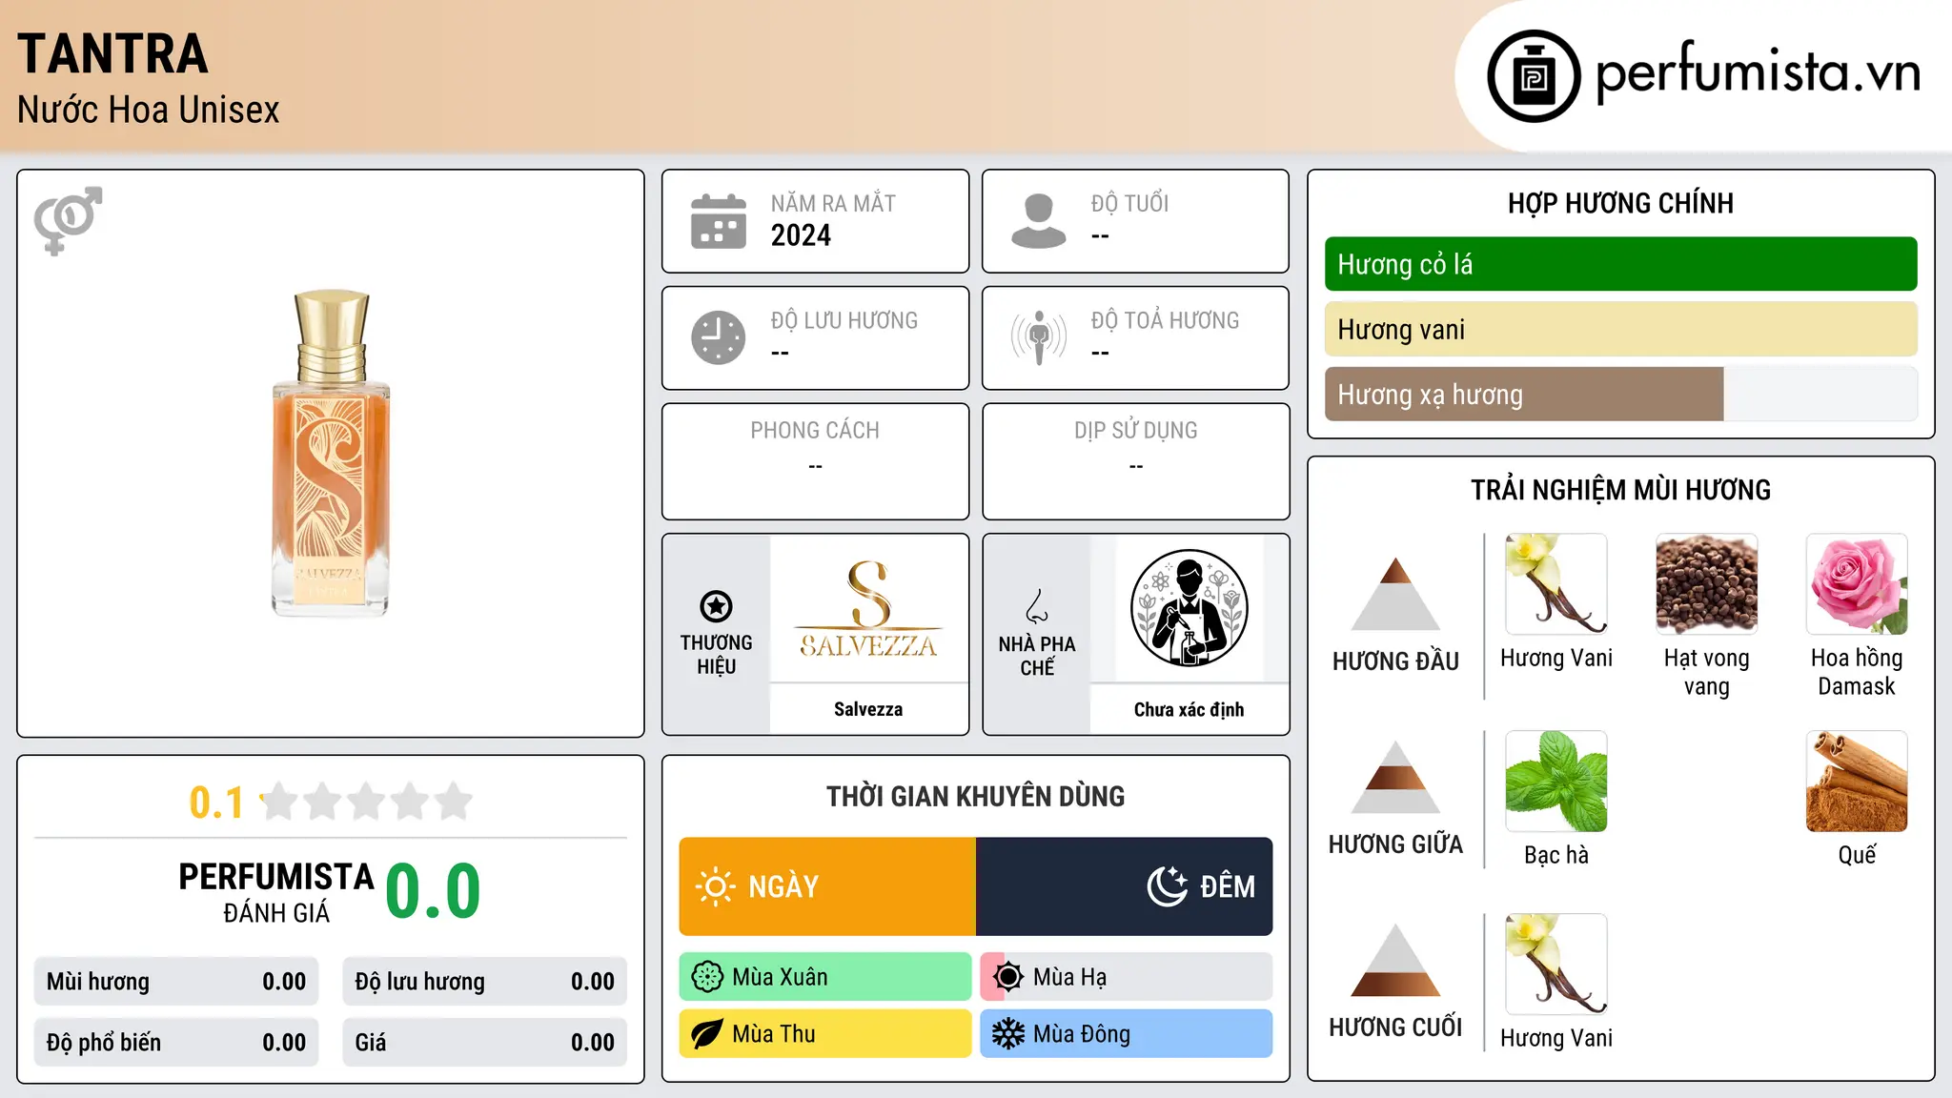
Task: Click the perfumista.vn site name
Action: 1758,73
